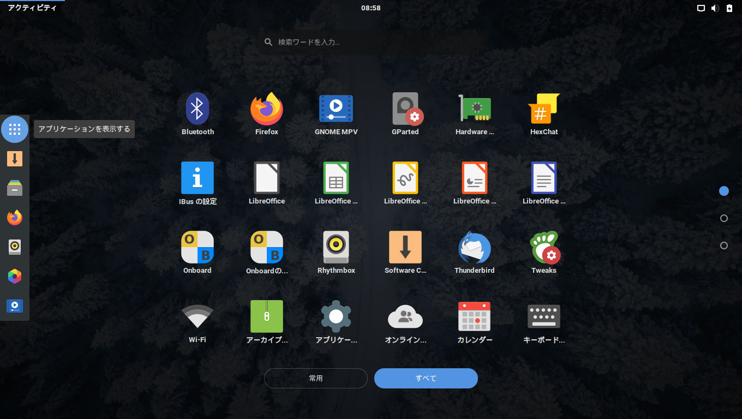
Task: Launch LibreOffice Impress with orange icon
Action: [x=475, y=183]
